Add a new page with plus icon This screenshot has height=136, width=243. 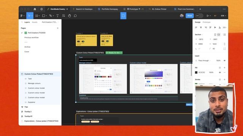coord(58,28)
